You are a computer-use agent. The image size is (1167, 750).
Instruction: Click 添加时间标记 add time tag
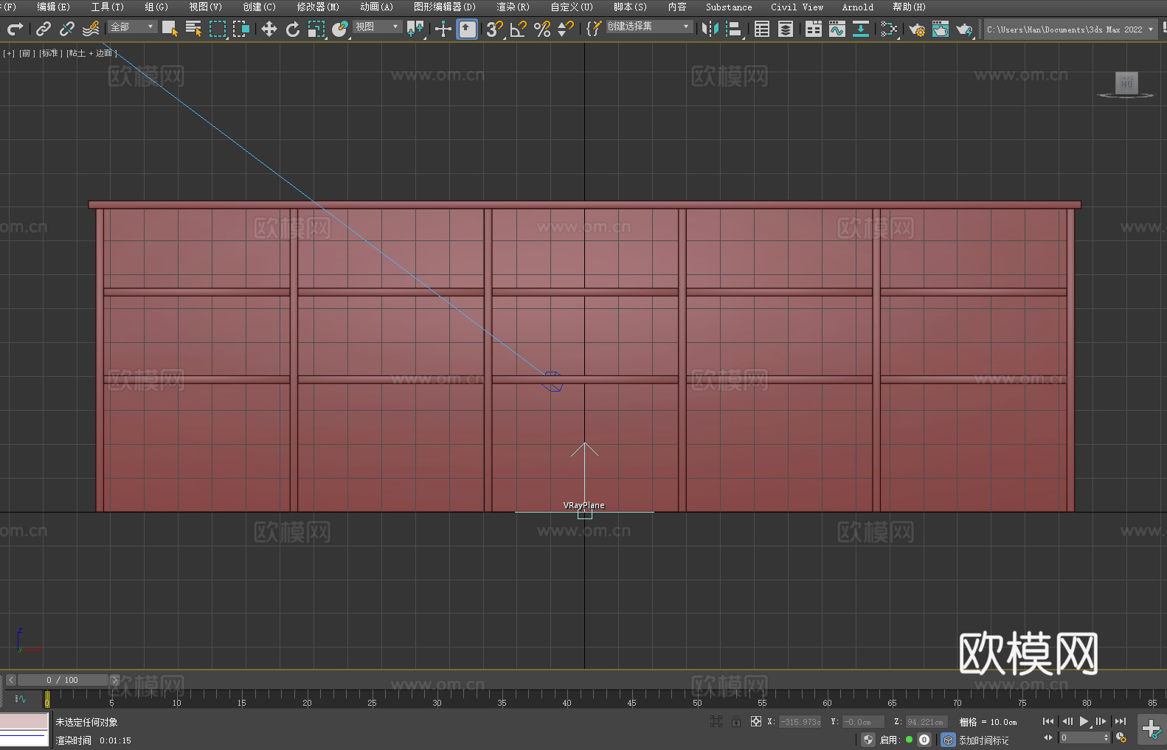[x=983, y=740]
